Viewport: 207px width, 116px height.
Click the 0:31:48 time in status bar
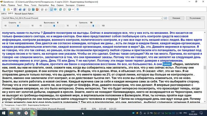103,109
